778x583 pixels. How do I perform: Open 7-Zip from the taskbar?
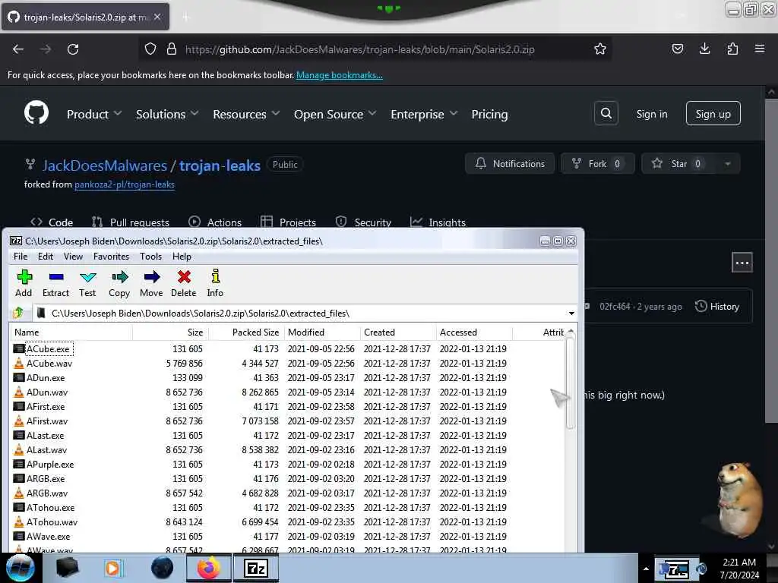(x=256, y=568)
